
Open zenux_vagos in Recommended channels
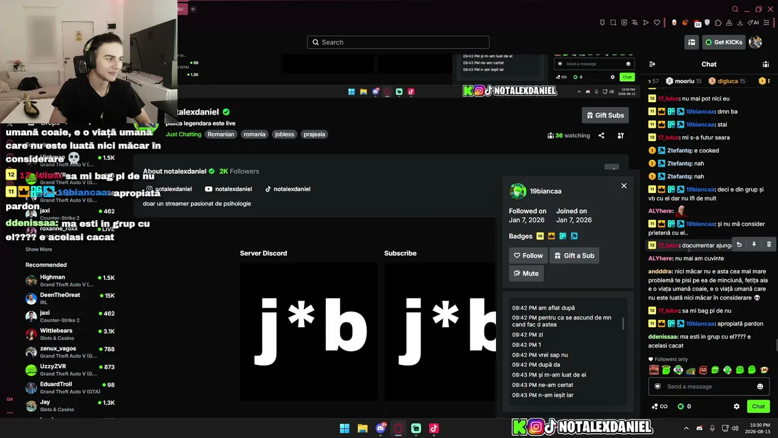pyautogui.click(x=70, y=352)
